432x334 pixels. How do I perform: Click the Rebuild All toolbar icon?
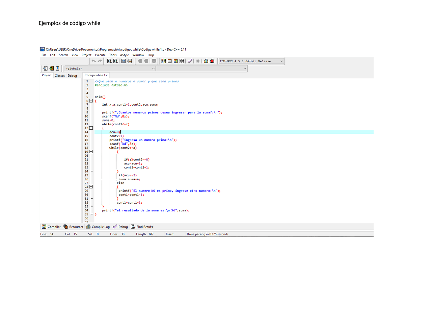(x=182, y=61)
